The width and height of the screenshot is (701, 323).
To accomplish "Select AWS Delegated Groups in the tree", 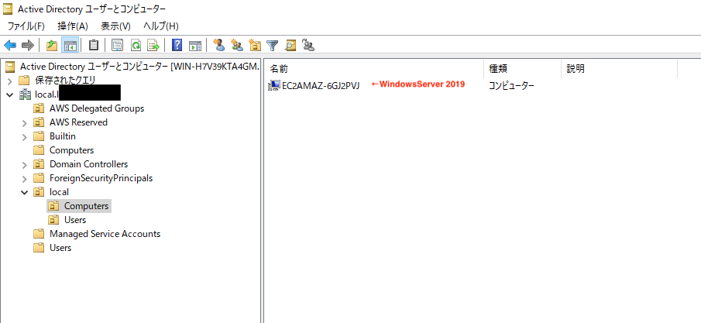I will point(97,108).
